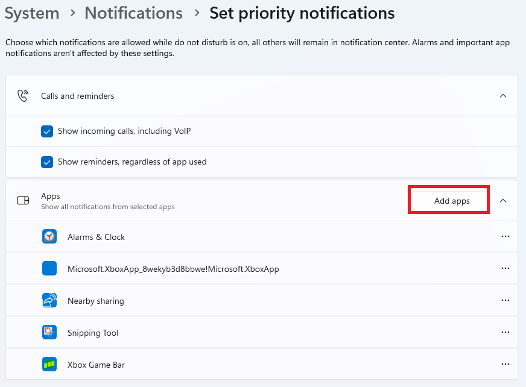The height and width of the screenshot is (387, 526).
Task: Click the Alarms & Clock app icon
Action: 49,237
